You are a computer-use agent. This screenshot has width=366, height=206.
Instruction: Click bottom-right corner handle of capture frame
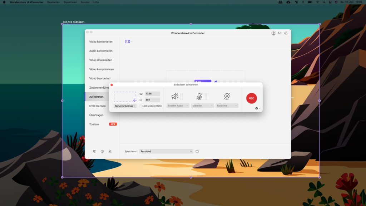pos(320,177)
